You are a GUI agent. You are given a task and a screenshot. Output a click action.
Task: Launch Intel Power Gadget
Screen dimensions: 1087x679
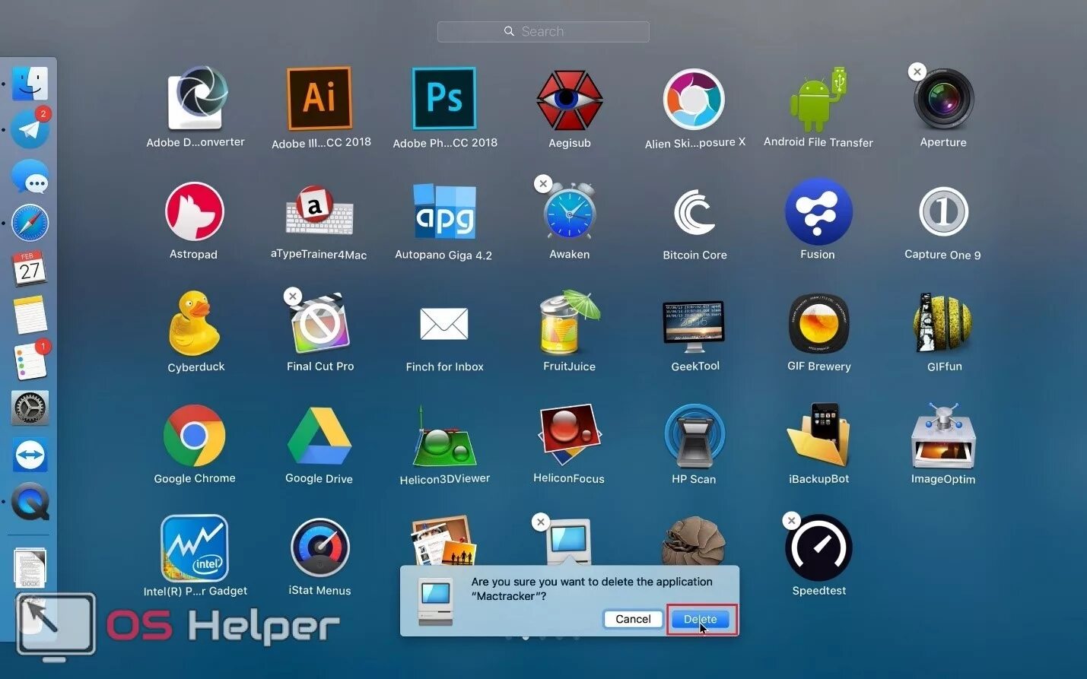[x=195, y=548]
